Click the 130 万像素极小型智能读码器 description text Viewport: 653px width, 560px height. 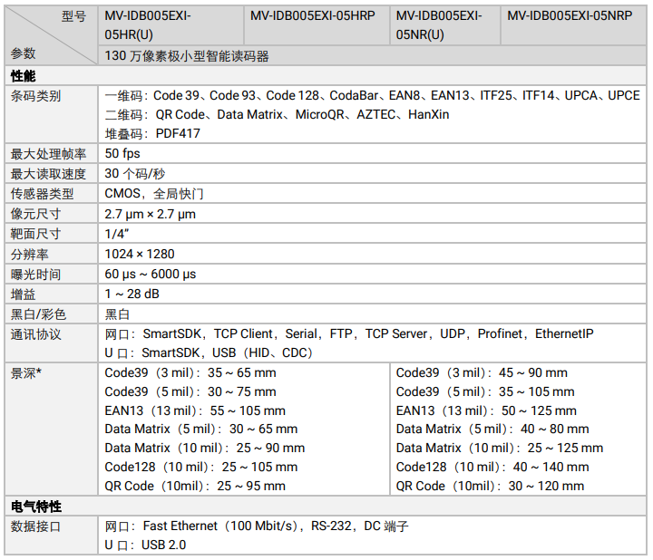click(x=187, y=56)
